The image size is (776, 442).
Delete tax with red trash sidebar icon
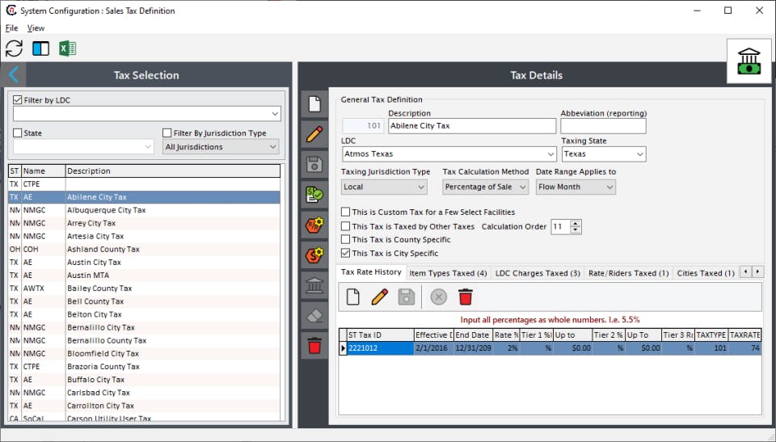coord(314,346)
